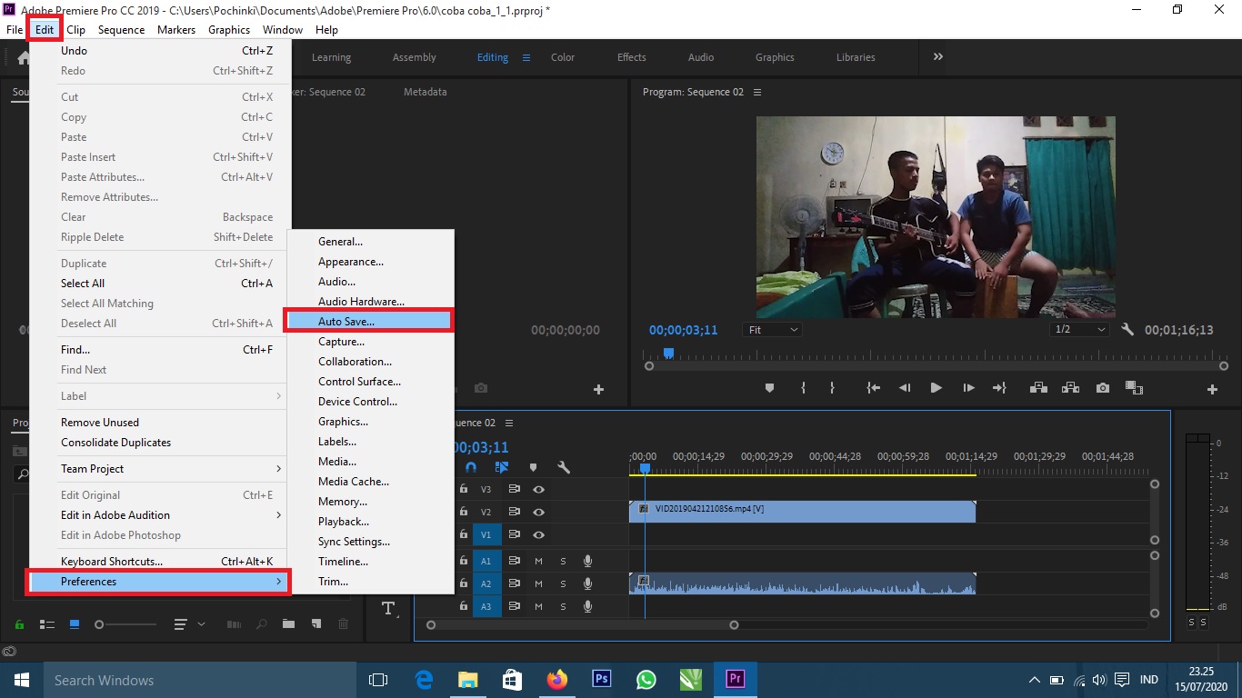Click Go to In point button
Screen dimensions: 1242x698
click(873, 388)
